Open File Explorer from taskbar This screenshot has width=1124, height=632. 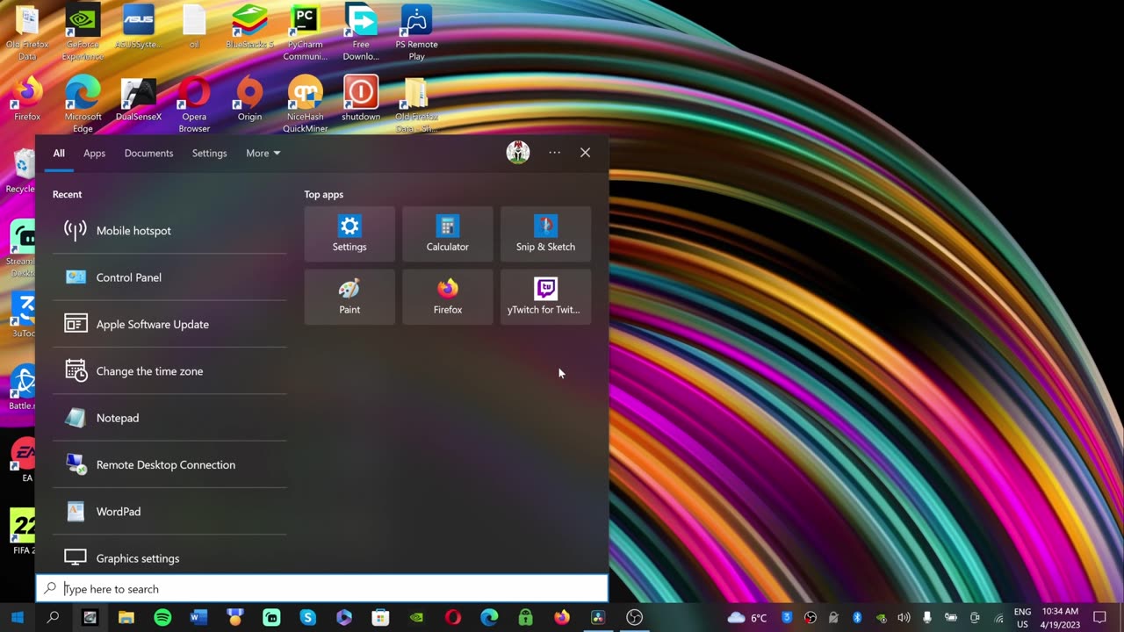(126, 618)
